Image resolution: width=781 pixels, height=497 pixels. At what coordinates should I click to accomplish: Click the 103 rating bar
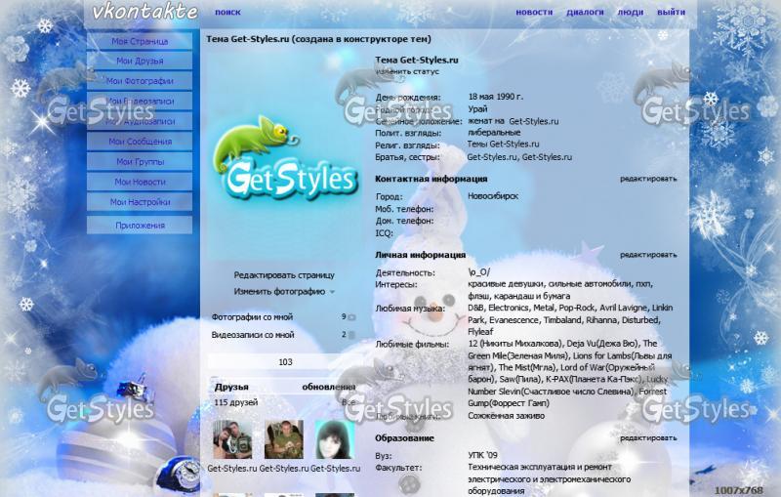(x=284, y=362)
